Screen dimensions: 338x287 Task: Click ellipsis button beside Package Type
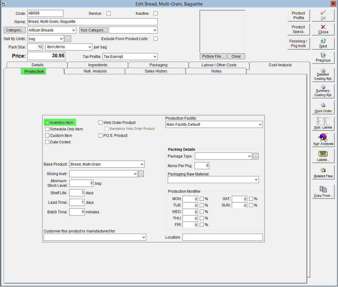tap(256, 156)
